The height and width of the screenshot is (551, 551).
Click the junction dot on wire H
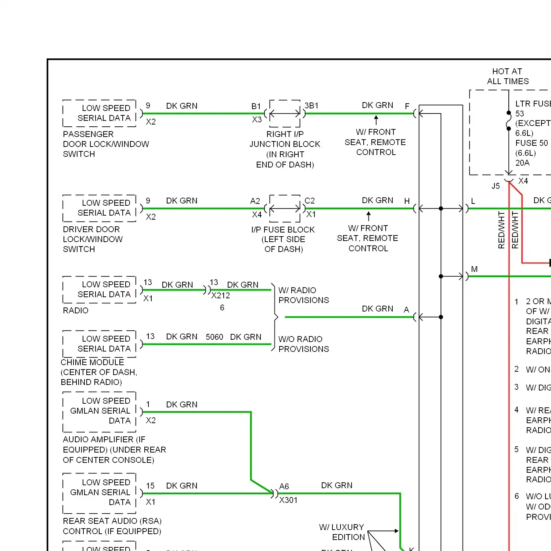(x=441, y=209)
